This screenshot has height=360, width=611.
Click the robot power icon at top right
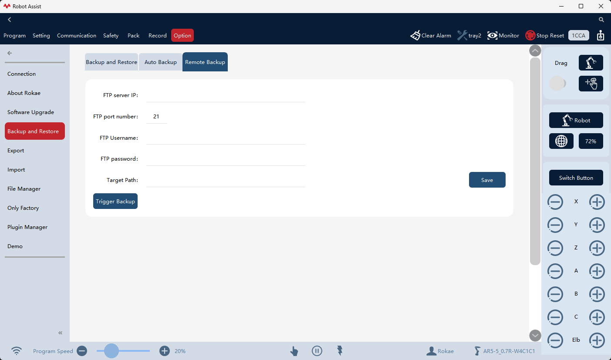(601, 35)
